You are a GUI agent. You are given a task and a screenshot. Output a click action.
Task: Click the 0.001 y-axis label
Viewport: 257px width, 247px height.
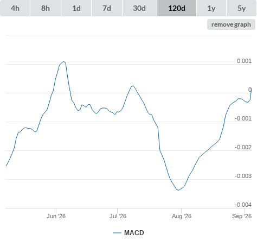point(244,61)
